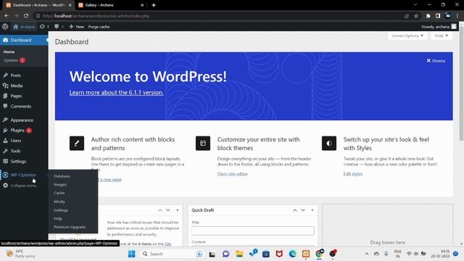The height and width of the screenshot is (261, 464).
Task: Expand the Screen Options dropdown
Action: point(407,36)
